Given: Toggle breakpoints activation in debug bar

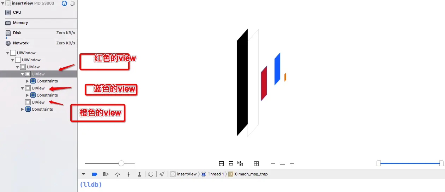Looking at the screenshot, I should point(95,174).
